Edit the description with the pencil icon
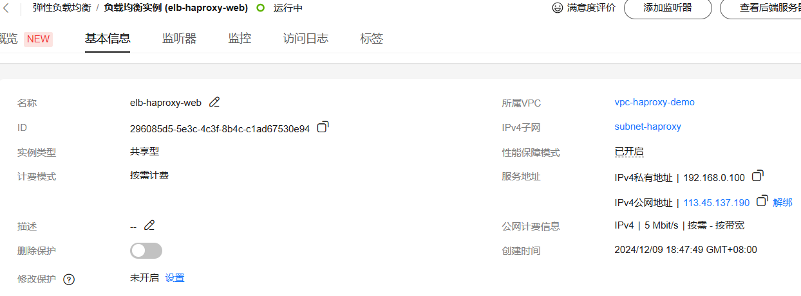Viewport: 801px width, 296px height. (149, 225)
